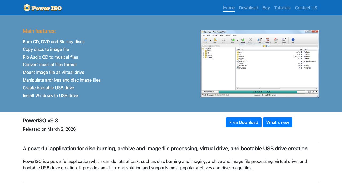Click the "PowerISO is a powerful application" paragraph
Screen dimensions: 342x192
coord(165,165)
